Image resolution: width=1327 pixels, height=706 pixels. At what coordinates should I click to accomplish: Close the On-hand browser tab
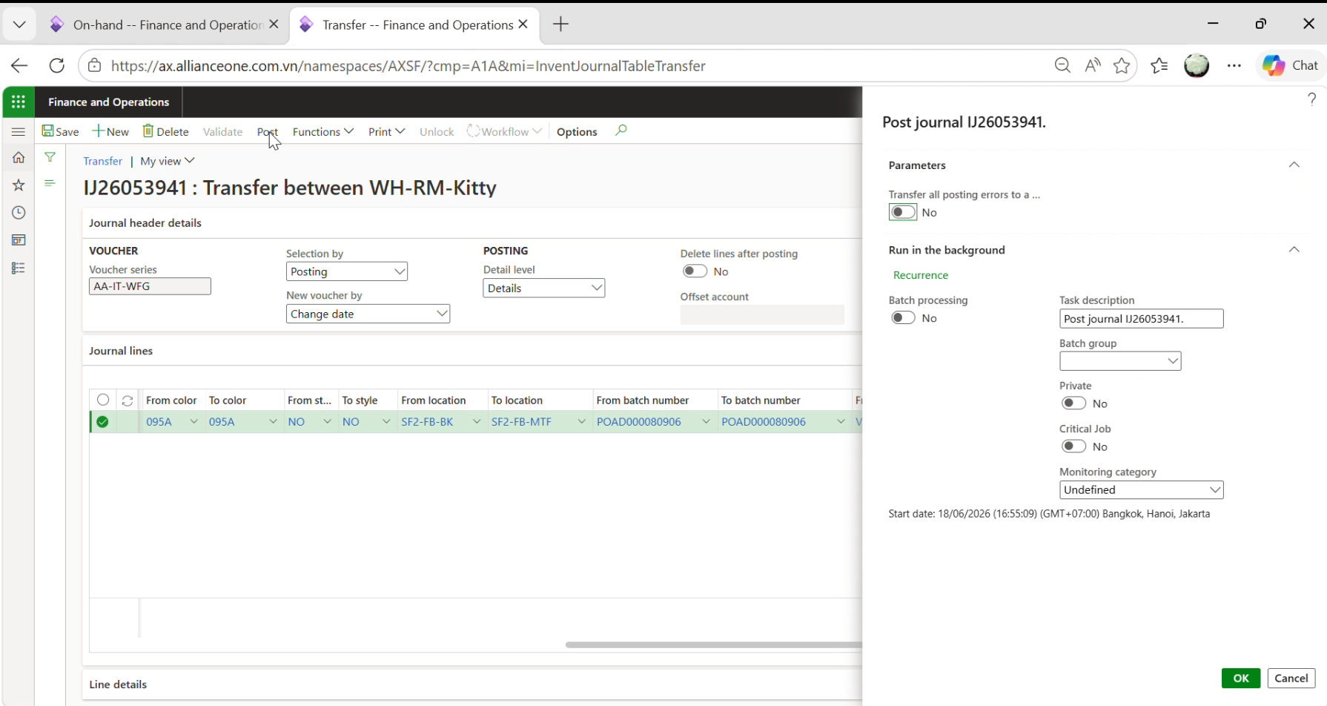point(274,24)
